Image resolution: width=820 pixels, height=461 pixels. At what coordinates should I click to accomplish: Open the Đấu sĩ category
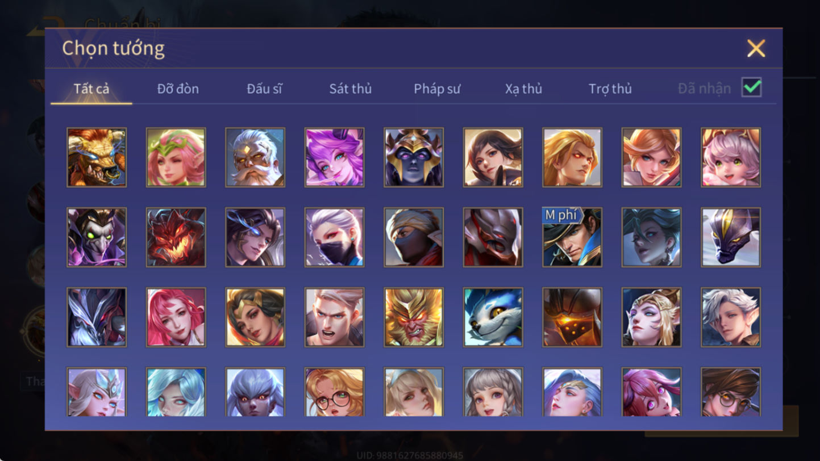264,89
